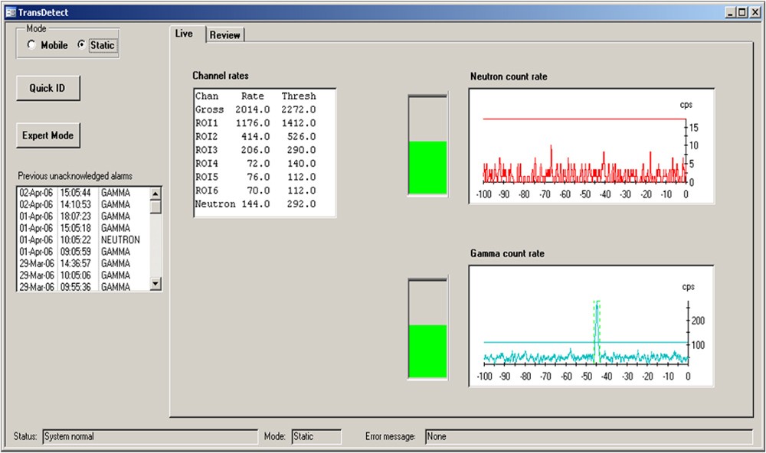
Task: Select the Static mode radio button
Action: tap(82, 45)
